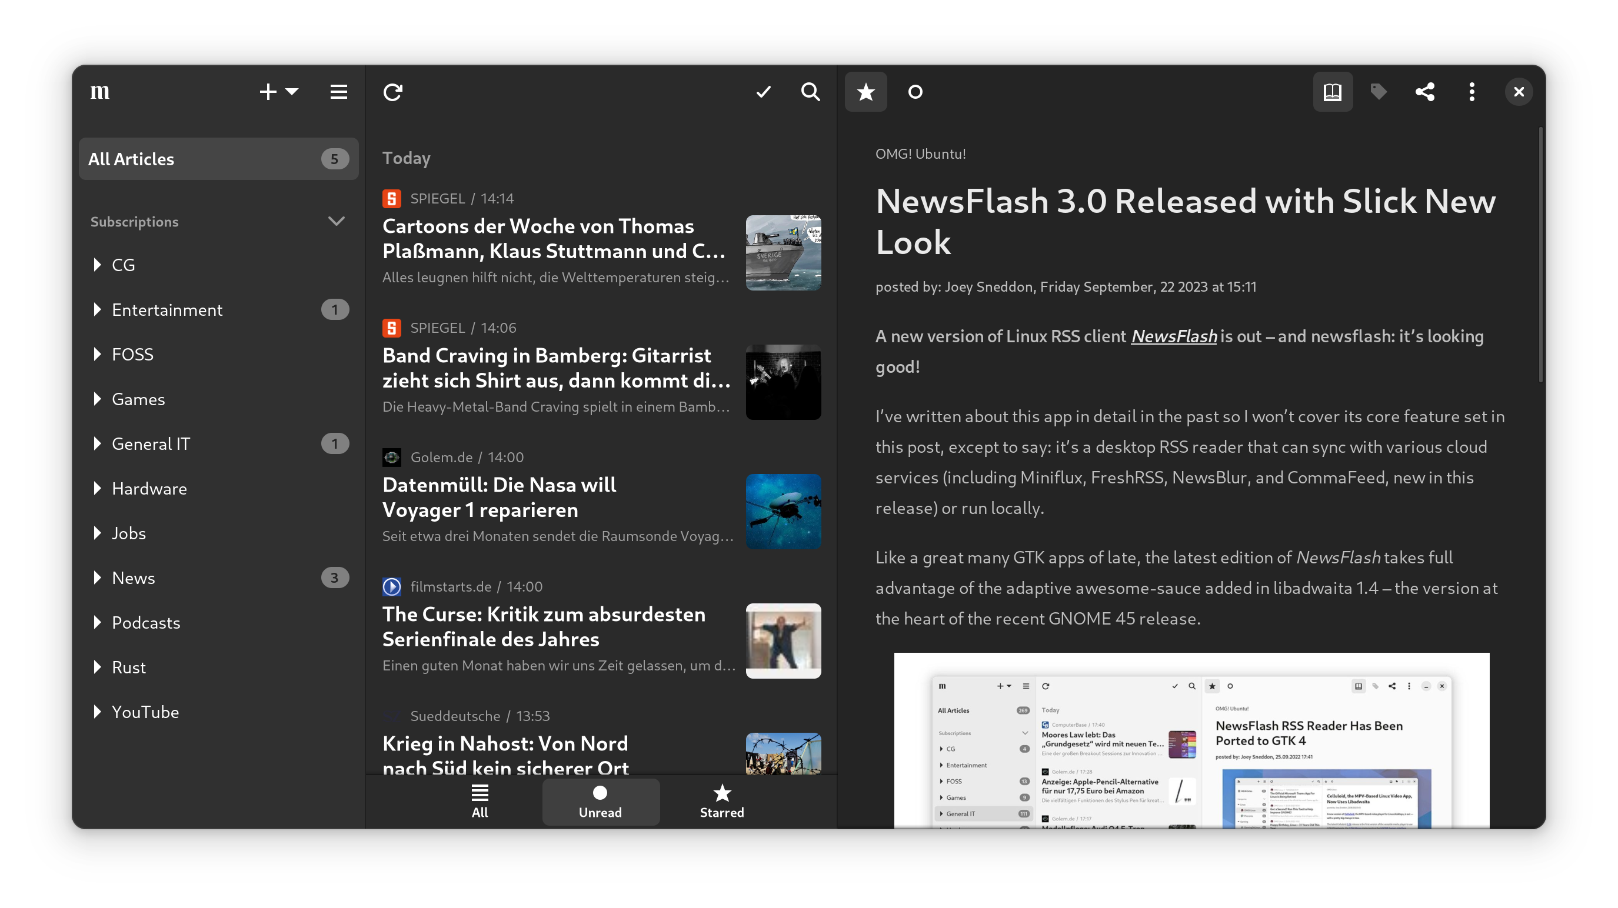Close the window with X button
The height and width of the screenshot is (908, 1618).
[1519, 92]
